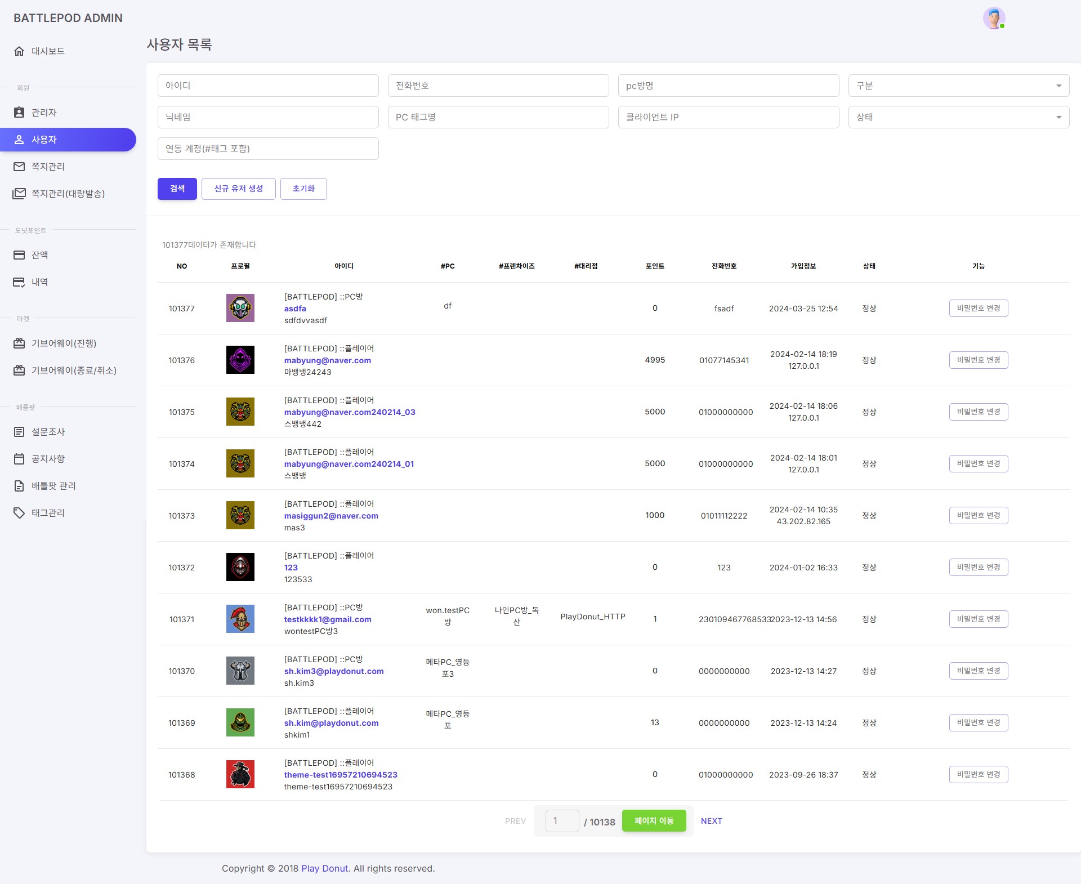Select the 관리자 admin icon in sidebar
Screen dimensions: 1081x884
(x=19, y=112)
